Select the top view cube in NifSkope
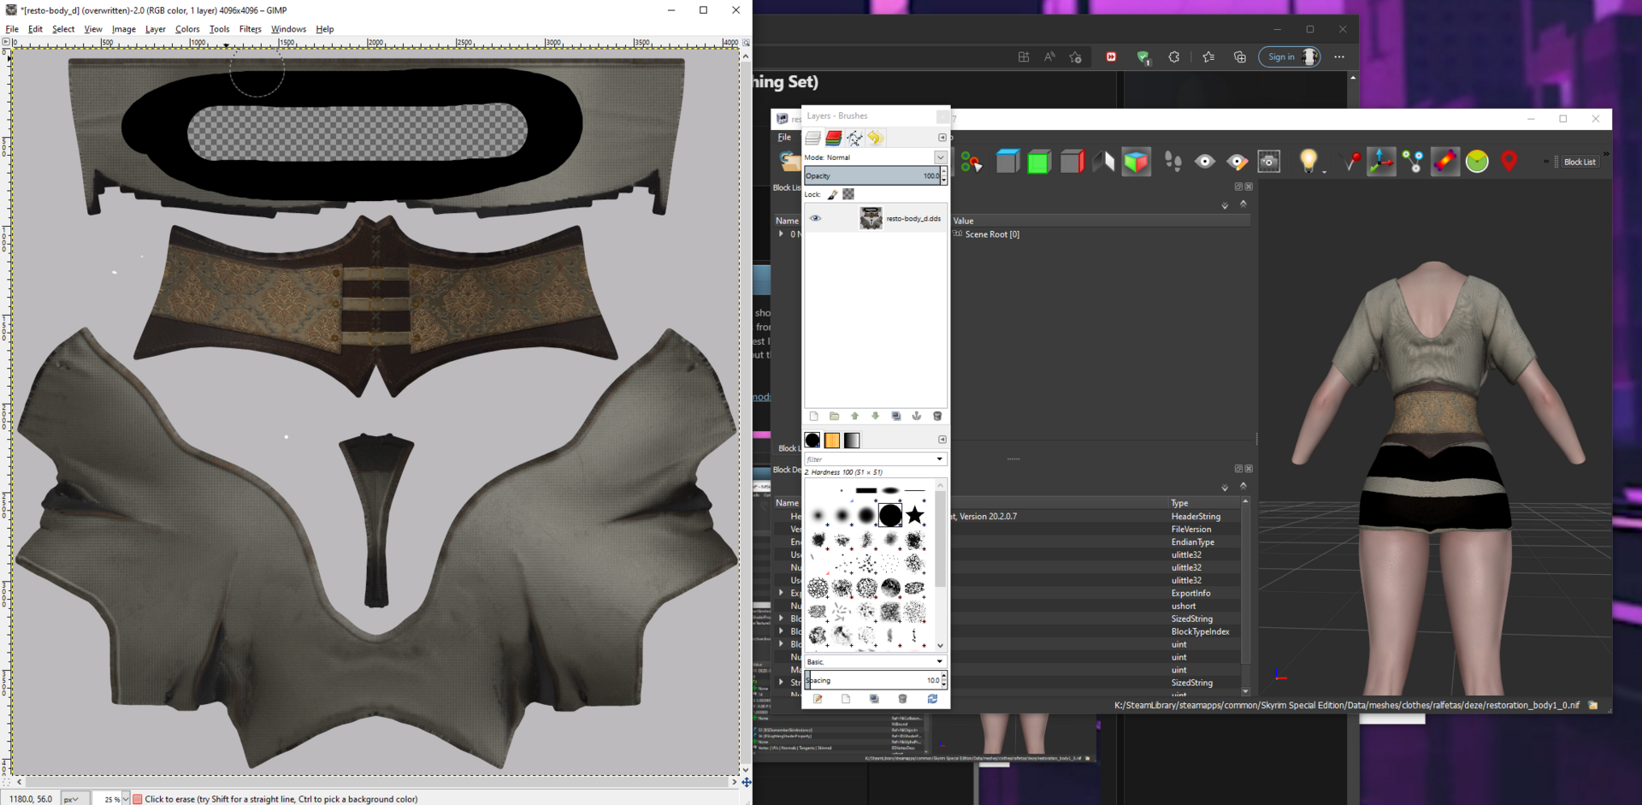Viewport: 1642px width, 805px height. 1007,161
